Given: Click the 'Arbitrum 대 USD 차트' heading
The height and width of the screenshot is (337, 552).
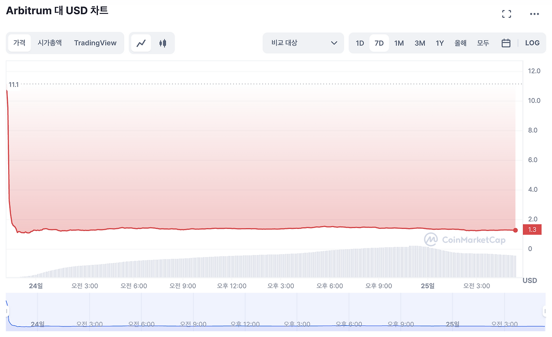Looking at the screenshot, I should pyautogui.click(x=57, y=11).
